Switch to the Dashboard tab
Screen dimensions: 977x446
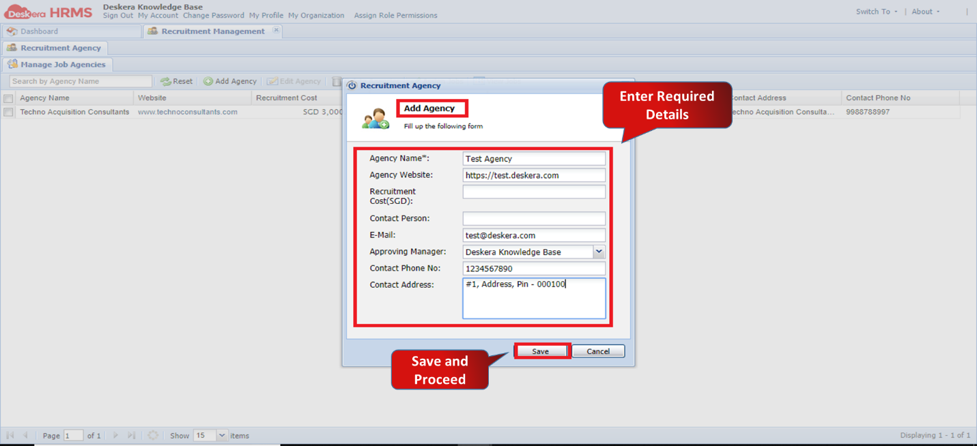click(x=72, y=31)
